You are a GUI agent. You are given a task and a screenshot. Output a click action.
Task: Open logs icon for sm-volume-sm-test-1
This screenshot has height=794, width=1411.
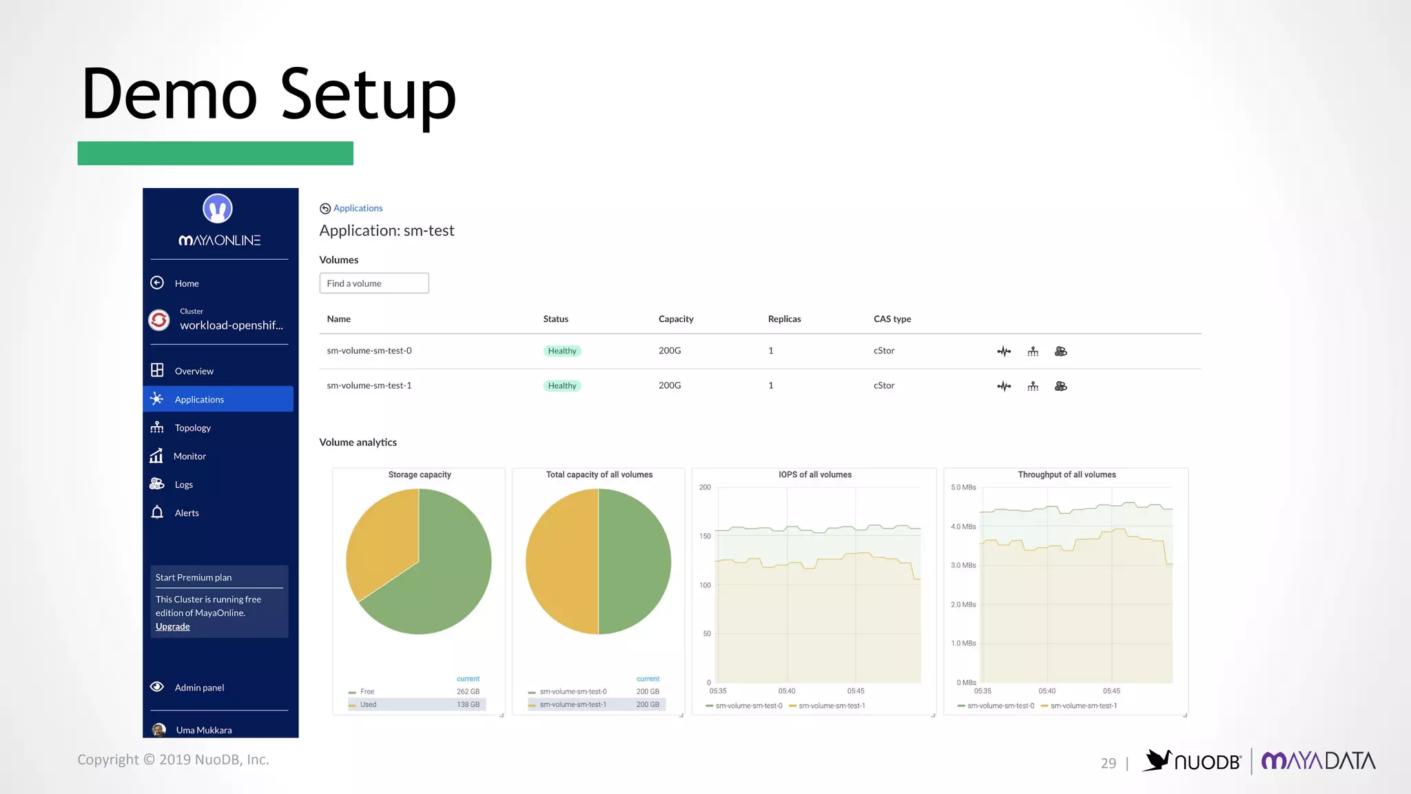tap(1061, 386)
